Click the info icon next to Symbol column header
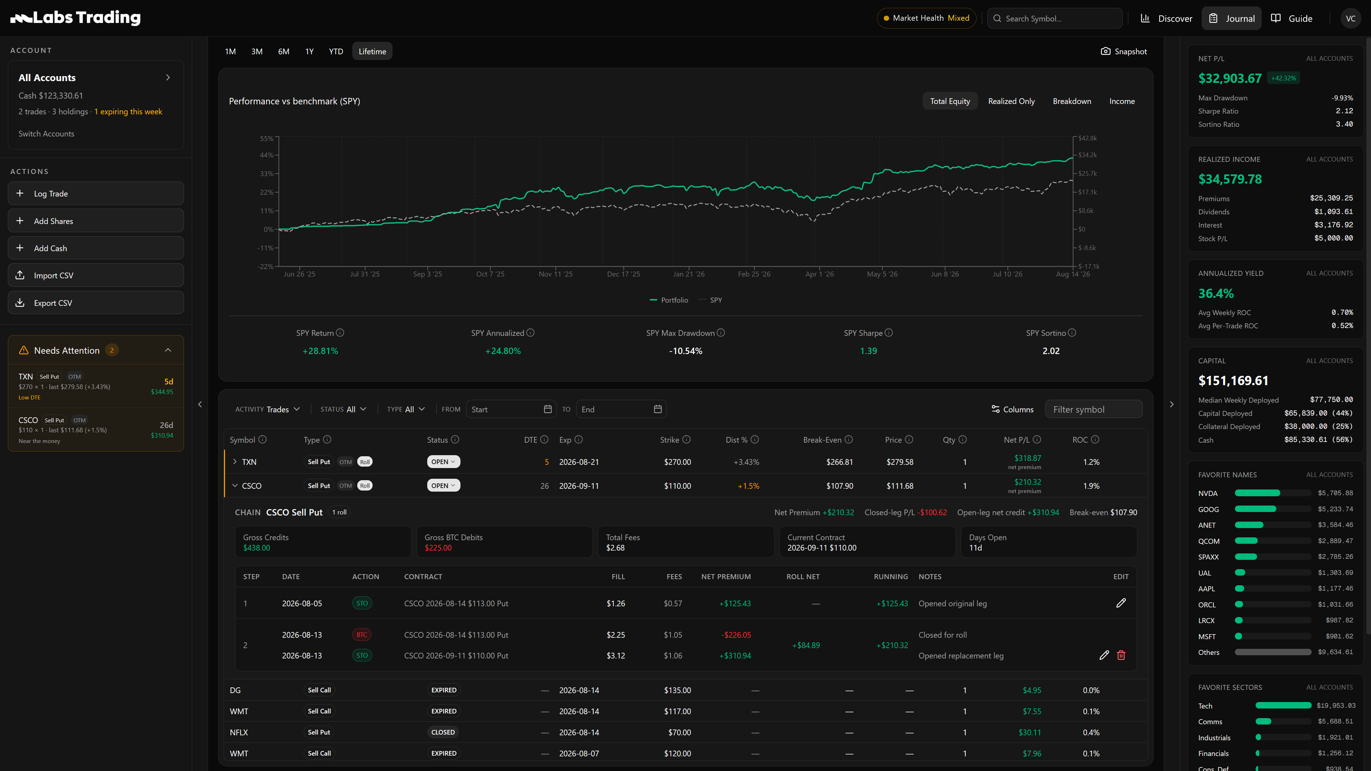 coord(263,439)
